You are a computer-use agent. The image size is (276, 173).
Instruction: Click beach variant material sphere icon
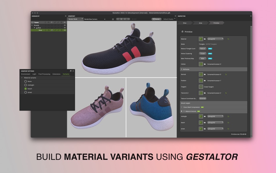point(201,123)
